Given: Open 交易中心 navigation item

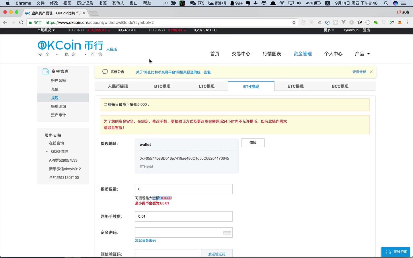Looking at the screenshot, I should coord(241,54).
